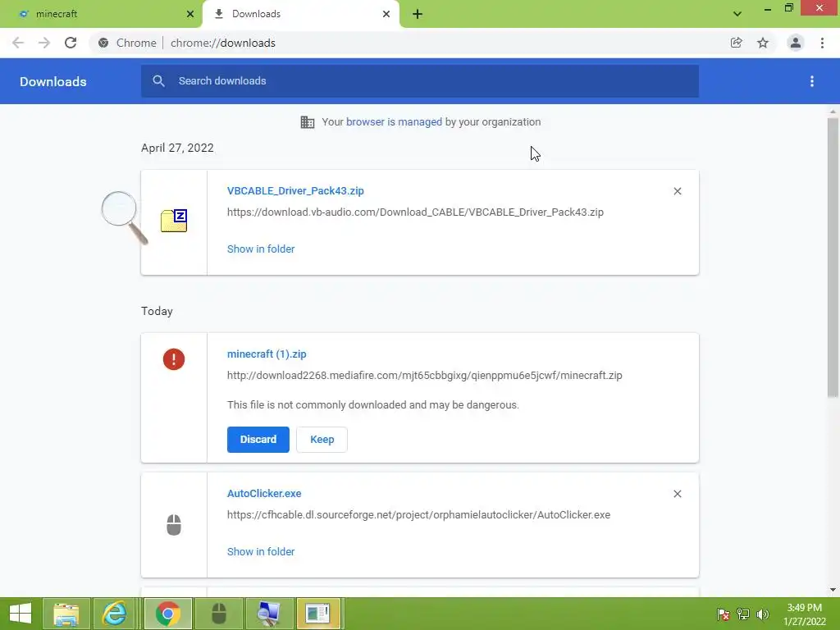The height and width of the screenshot is (630, 840).
Task: Click the Chrome site info icon
Action: coord(103,43)
